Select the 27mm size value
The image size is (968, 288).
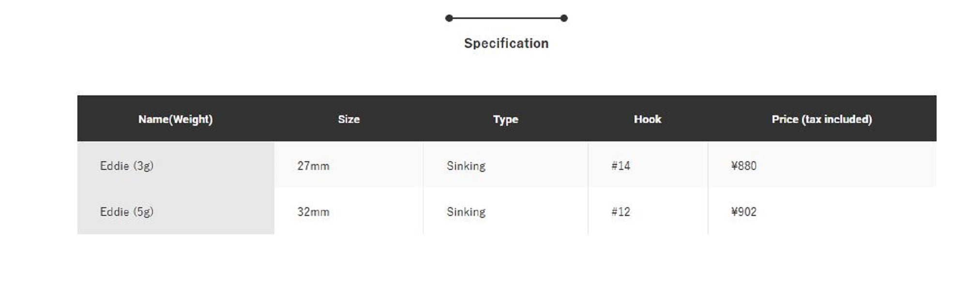click(313, 166)
